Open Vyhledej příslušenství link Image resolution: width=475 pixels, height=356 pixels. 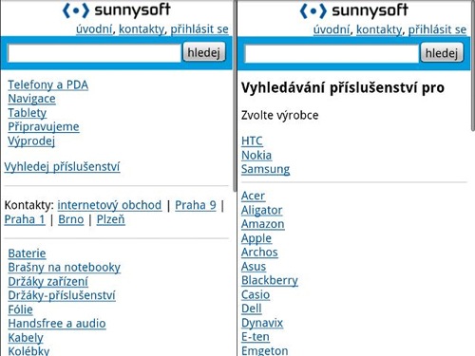(62, 167)
